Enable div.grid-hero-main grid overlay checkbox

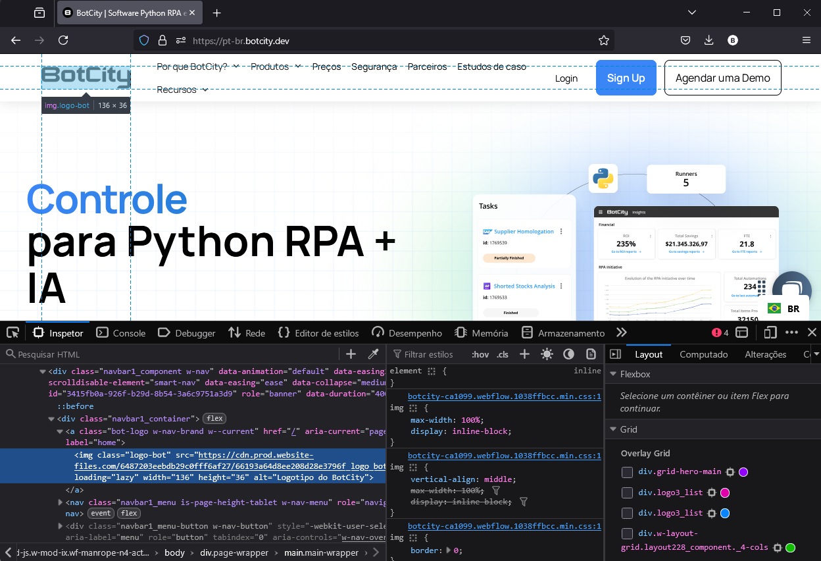[628, 472]
